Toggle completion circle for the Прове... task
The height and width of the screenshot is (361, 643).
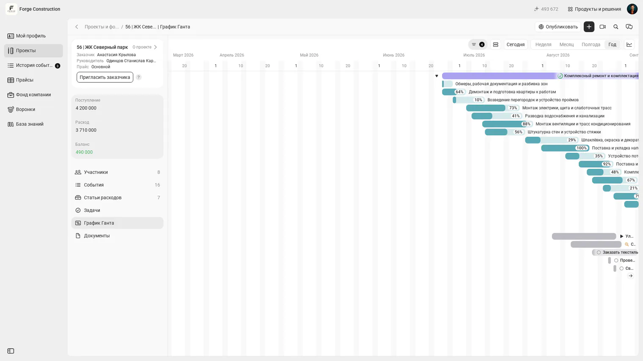pyautogui.click(x=616, y=260)
